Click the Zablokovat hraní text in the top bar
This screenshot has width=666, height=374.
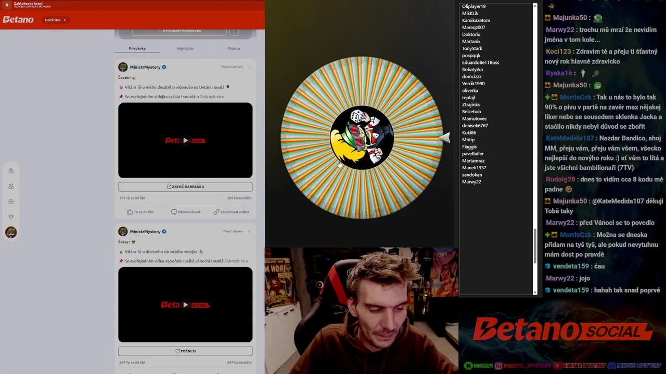coord(28,3)
